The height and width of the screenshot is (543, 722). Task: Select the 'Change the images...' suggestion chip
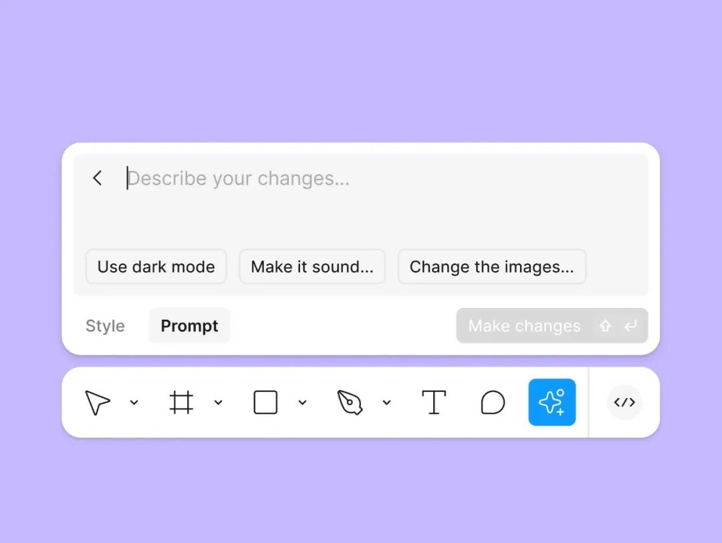[492, 266]
